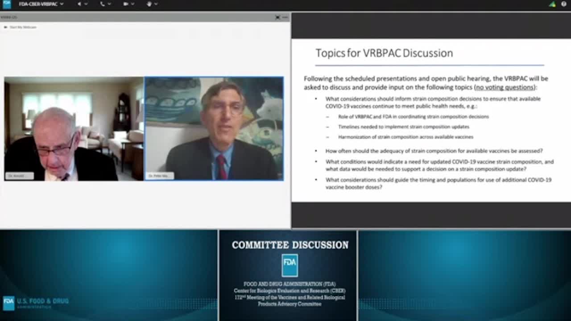Click the right video's name label
This screenshot has height=321, width=571.
159,176
